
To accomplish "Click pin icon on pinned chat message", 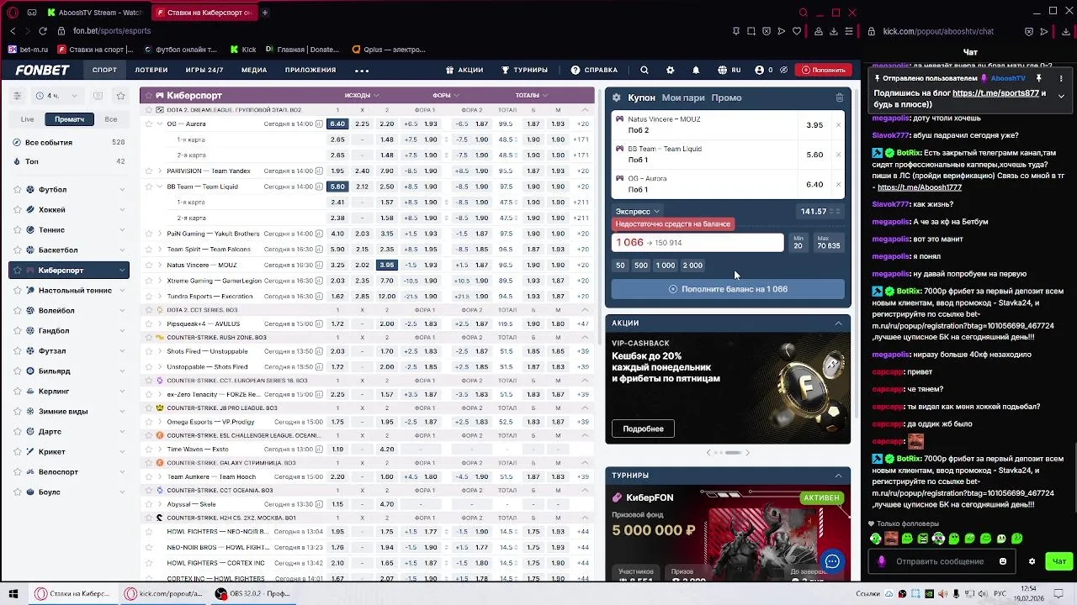I will 1039,78.
